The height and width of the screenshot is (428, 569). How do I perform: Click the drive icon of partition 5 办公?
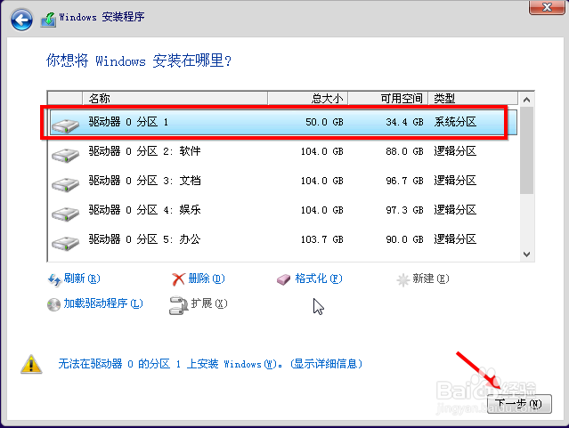65,243
